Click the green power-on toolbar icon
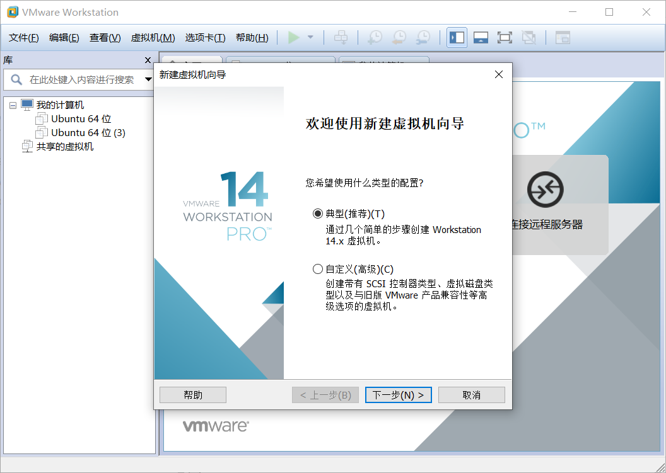This screenshot has width=666, height=473. [293, 37]
